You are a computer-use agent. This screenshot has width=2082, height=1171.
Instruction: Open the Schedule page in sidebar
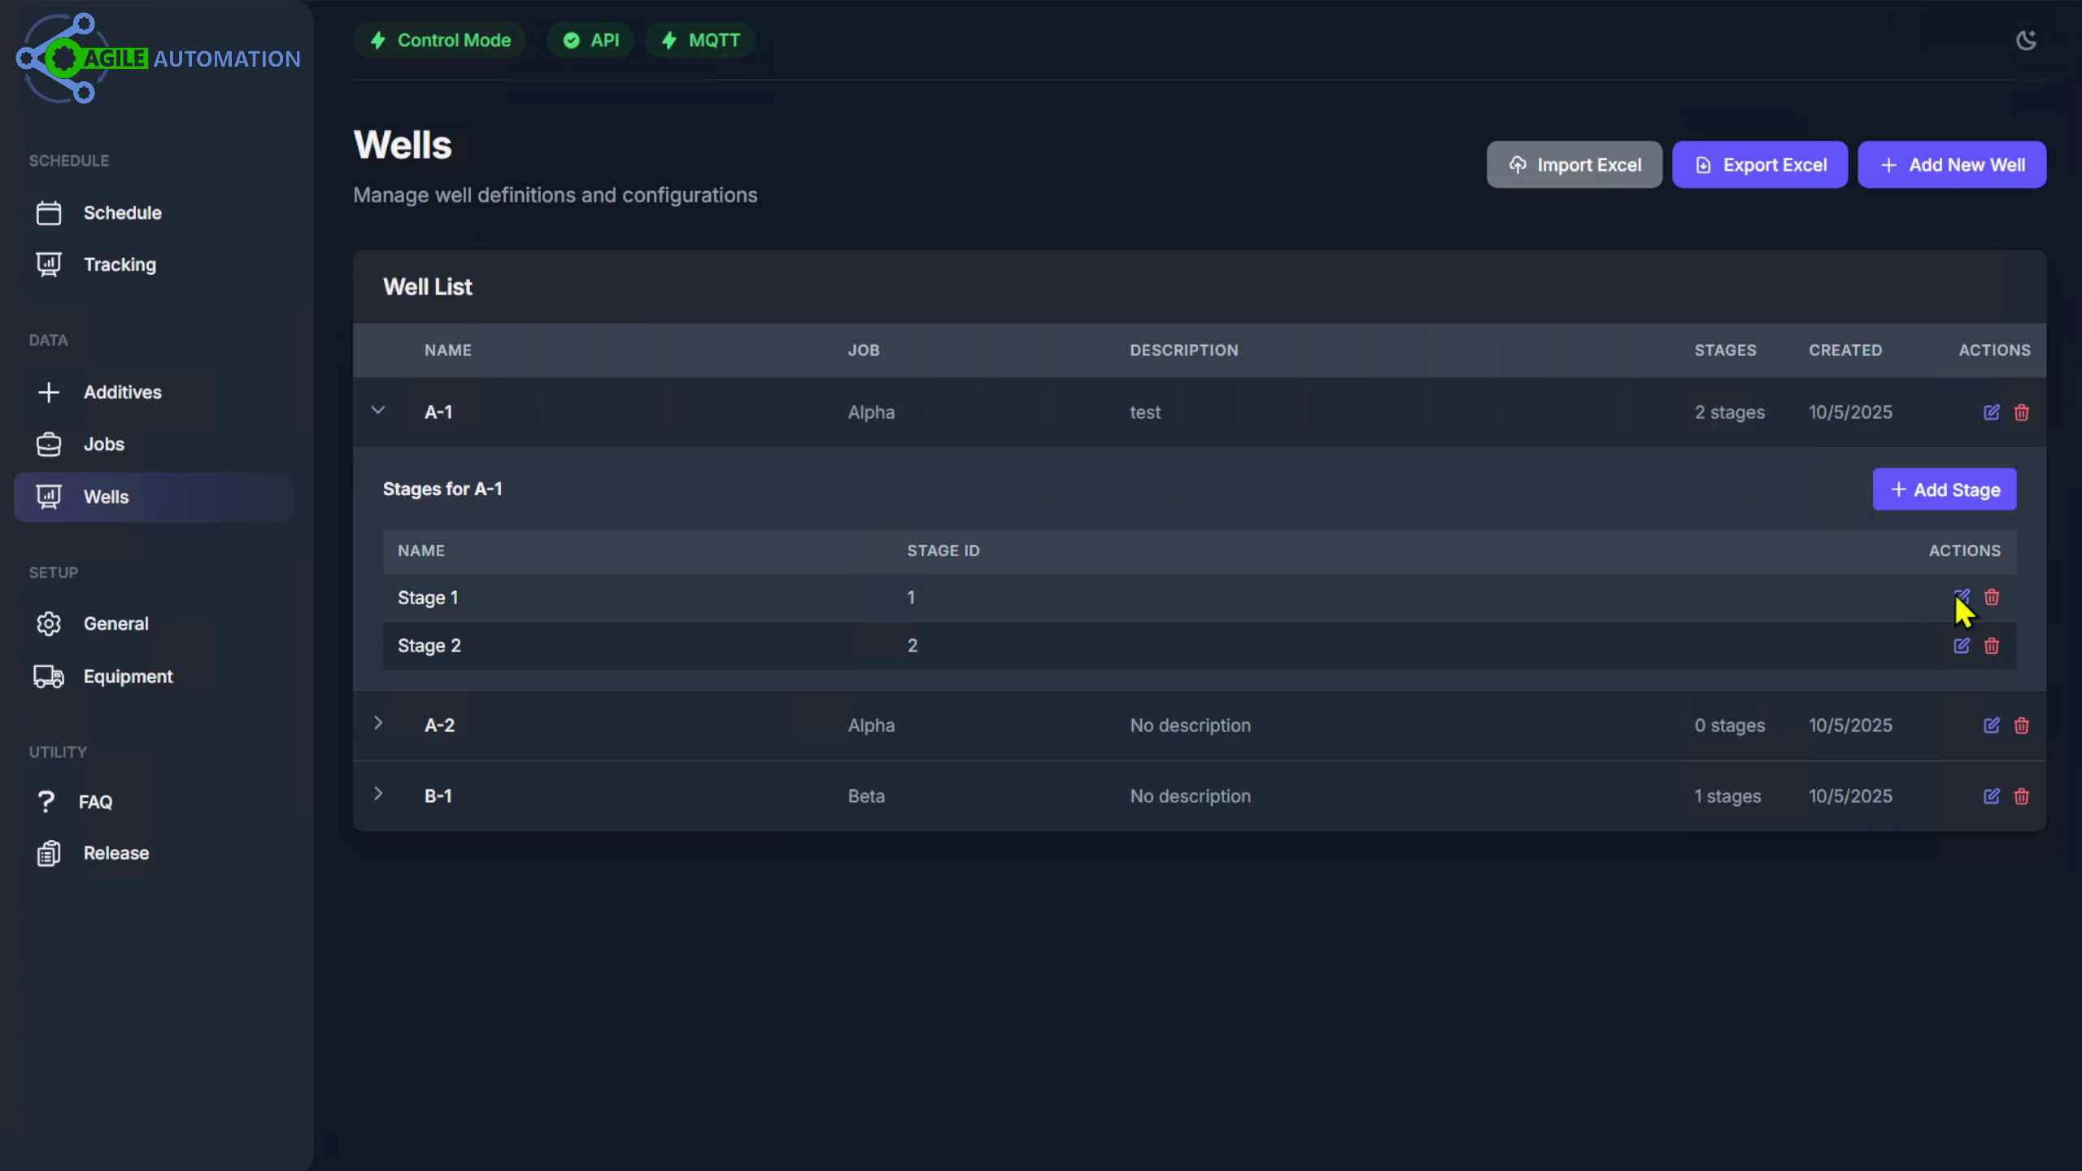(x=122, y=213)
